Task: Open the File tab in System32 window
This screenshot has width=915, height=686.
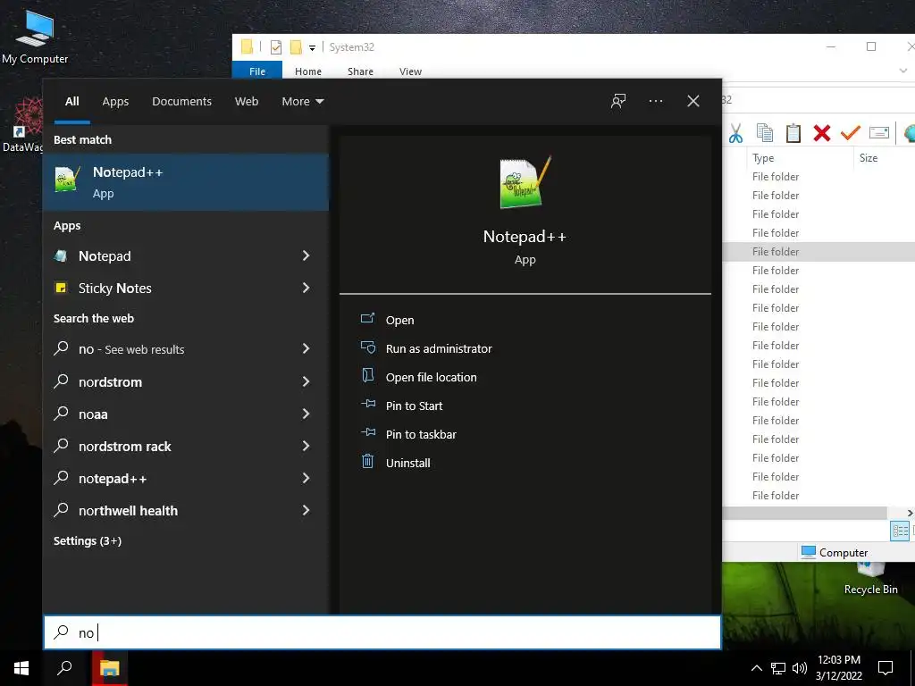Action: [257, 71]
